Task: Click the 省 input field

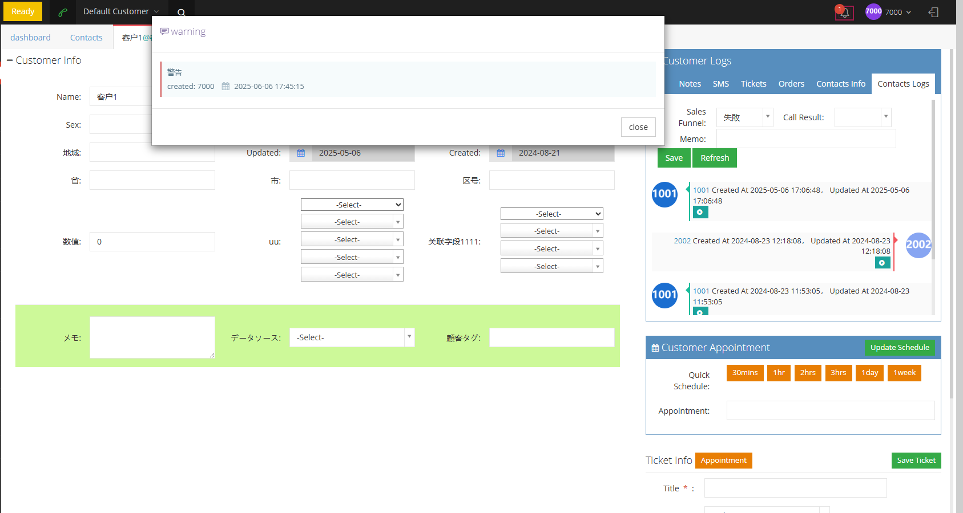Action: point(152,180)
